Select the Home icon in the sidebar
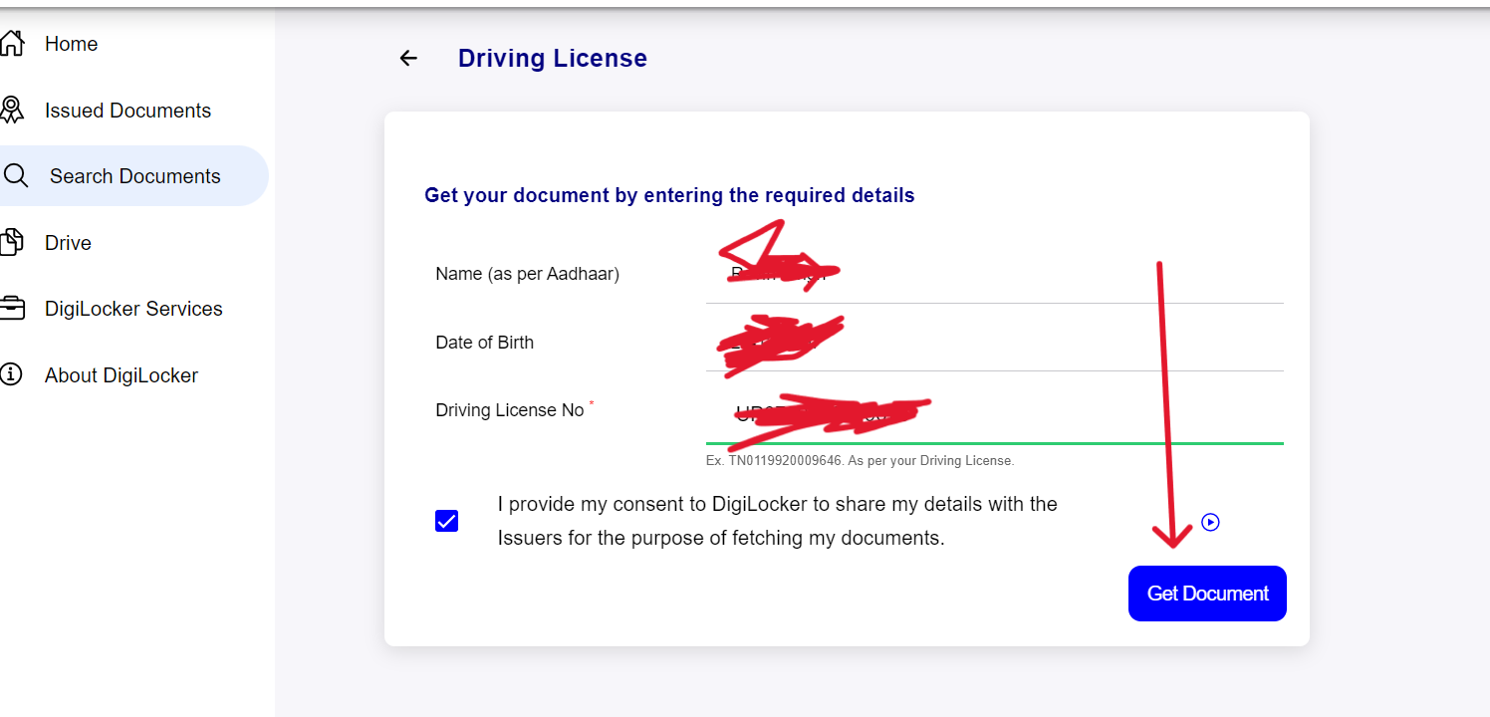The image size is (1490, 717). (x=14, y=43)
